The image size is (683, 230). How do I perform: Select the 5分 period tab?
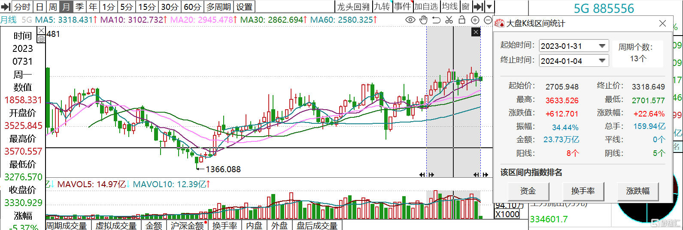[x=127, y=7]
